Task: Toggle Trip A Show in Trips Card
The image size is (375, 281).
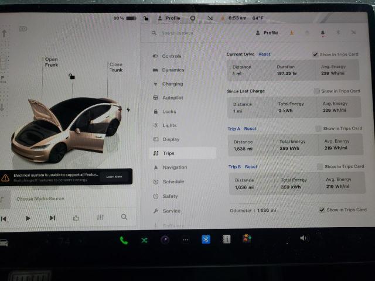Action: point(318,129)
